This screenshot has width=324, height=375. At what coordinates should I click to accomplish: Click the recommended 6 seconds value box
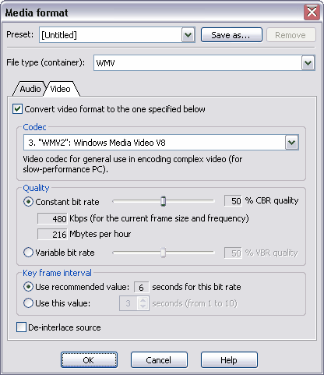click(x=142, y=287)
